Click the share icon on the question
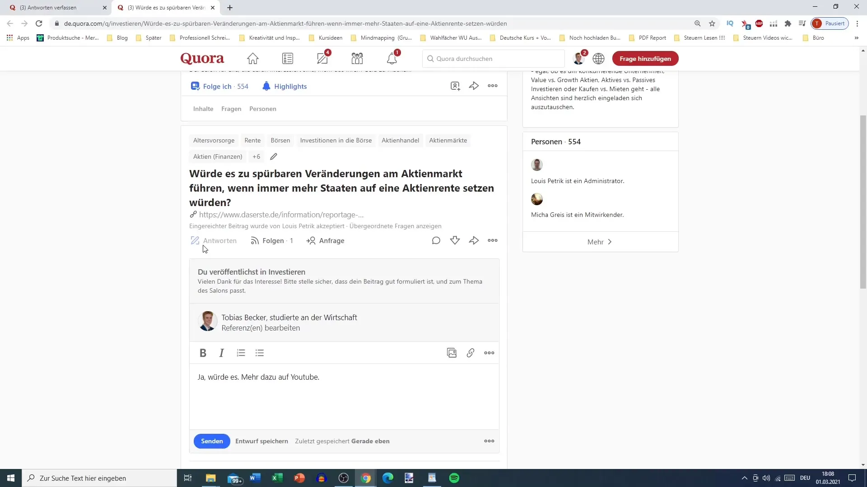This screenshot has width=867, height=487. 475,240
